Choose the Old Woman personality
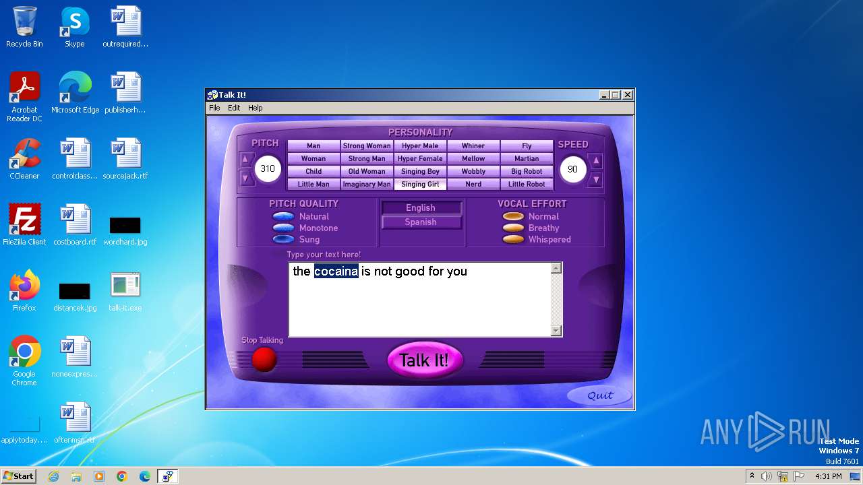 coord(367,171)
